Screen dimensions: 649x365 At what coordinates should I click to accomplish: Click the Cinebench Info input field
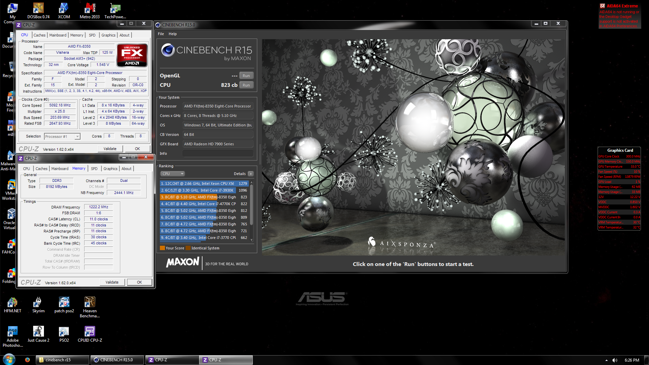(218, 153)
